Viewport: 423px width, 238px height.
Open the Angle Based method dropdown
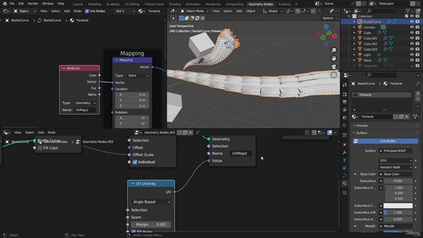point(151,202)
